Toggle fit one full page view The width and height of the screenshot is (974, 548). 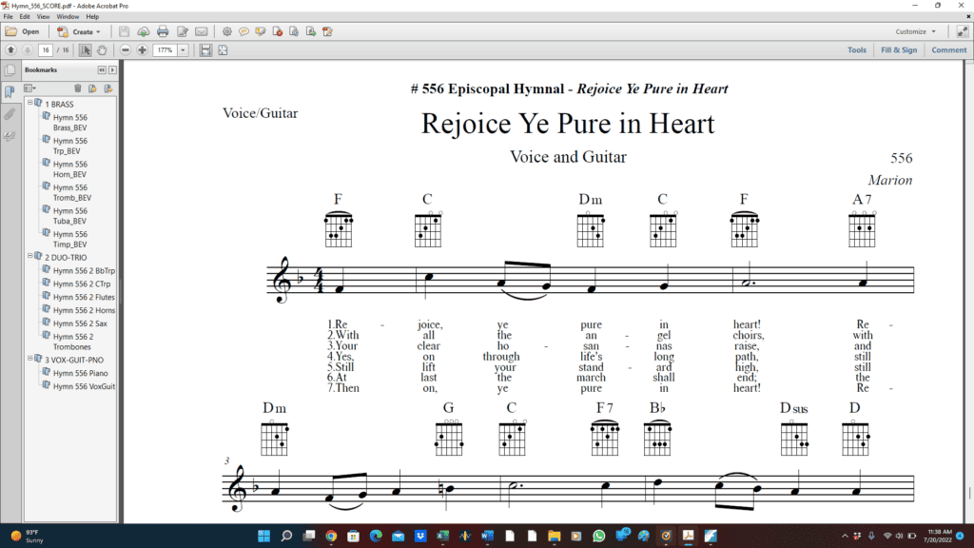coord(223,49)
